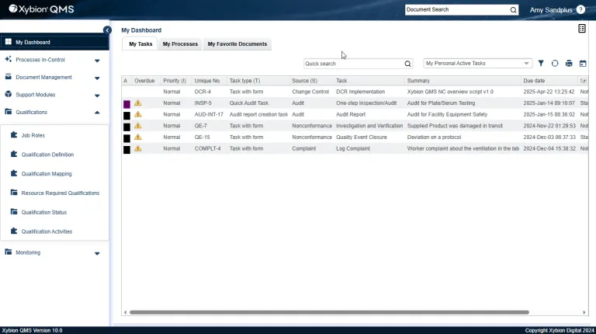Click overdue warning icon for INSP-5
596x334 pixels.
(138, 103)
